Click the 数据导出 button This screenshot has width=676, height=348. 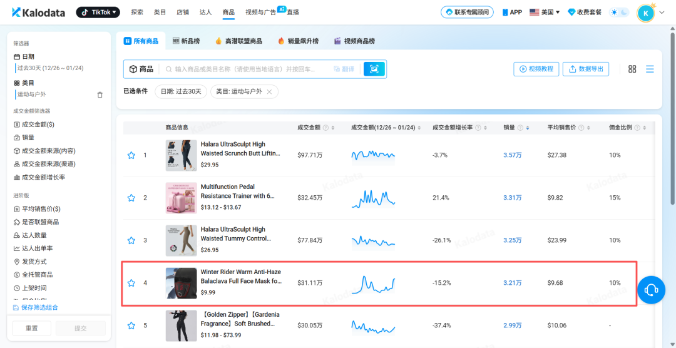(x=586, y=69)
